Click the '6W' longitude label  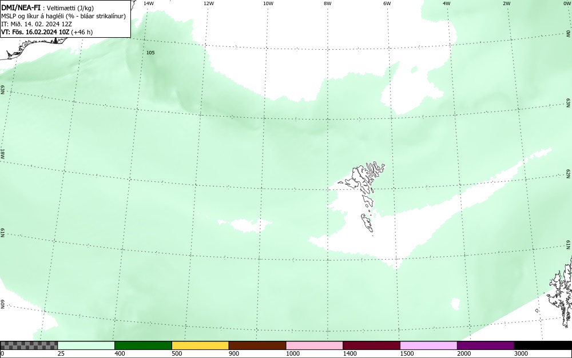(387, 3)
